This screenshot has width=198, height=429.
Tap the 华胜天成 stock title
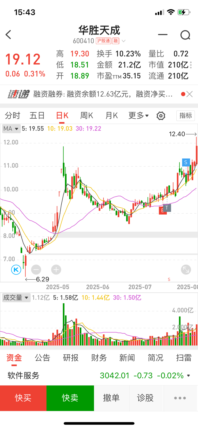pos(99,30)
